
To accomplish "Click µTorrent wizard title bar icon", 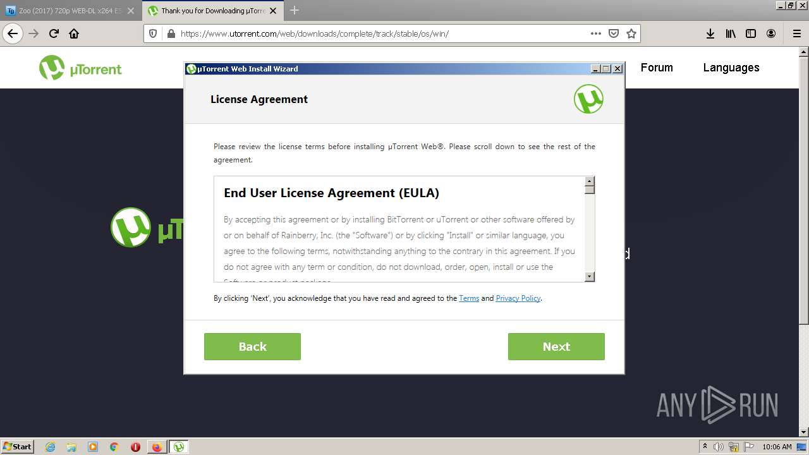I will click(x=192, y=69).
